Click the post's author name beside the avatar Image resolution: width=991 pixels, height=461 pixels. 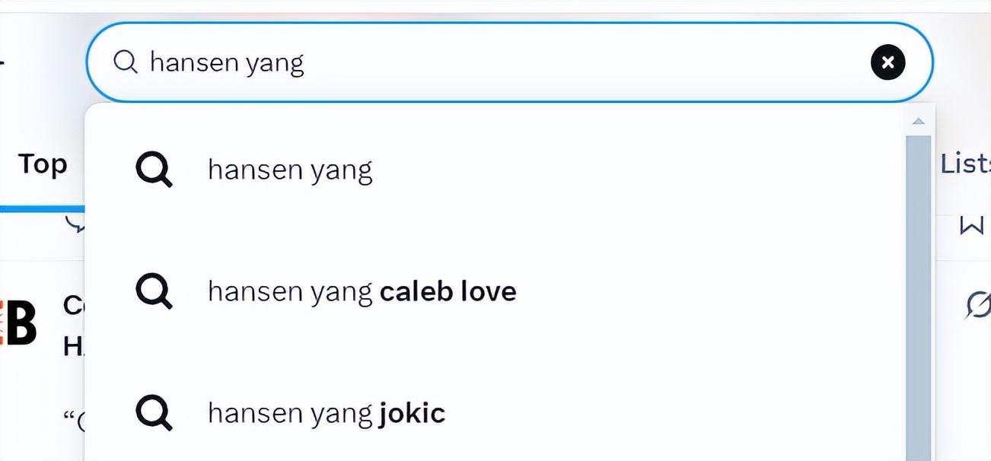click(x=74, y=305)
